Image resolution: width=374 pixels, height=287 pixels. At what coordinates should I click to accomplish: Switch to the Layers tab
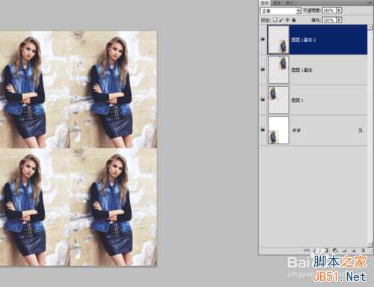pyautogui.click(x=265, y=3)
